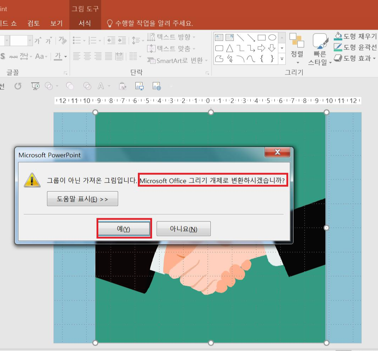Select the right brace shape
The image size is (378, 351).
(x=272, y=59)
